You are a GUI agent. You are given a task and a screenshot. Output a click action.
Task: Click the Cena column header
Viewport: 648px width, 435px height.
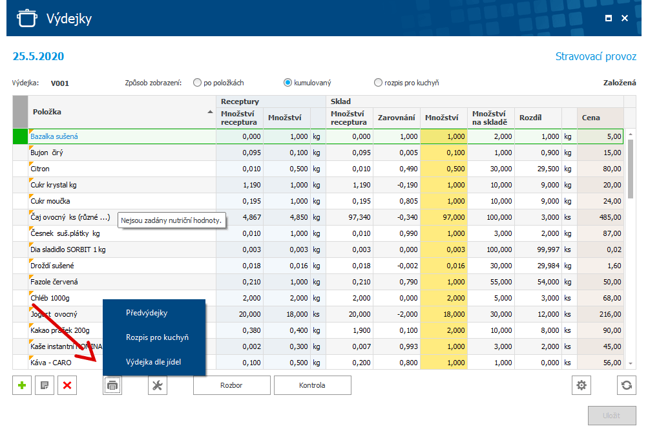pos(600,118)
